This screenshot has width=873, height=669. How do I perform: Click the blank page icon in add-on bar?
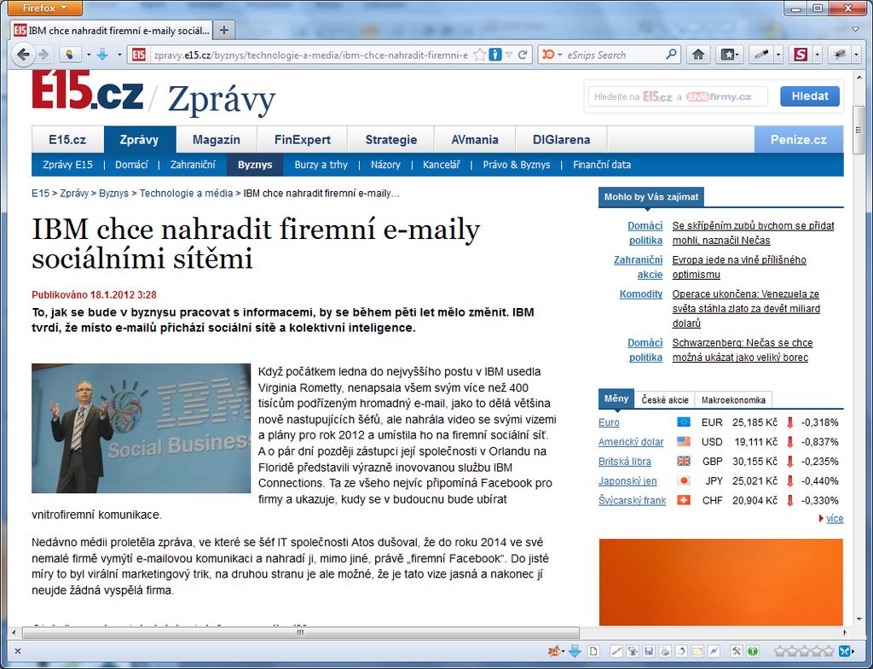coord(593,650)
